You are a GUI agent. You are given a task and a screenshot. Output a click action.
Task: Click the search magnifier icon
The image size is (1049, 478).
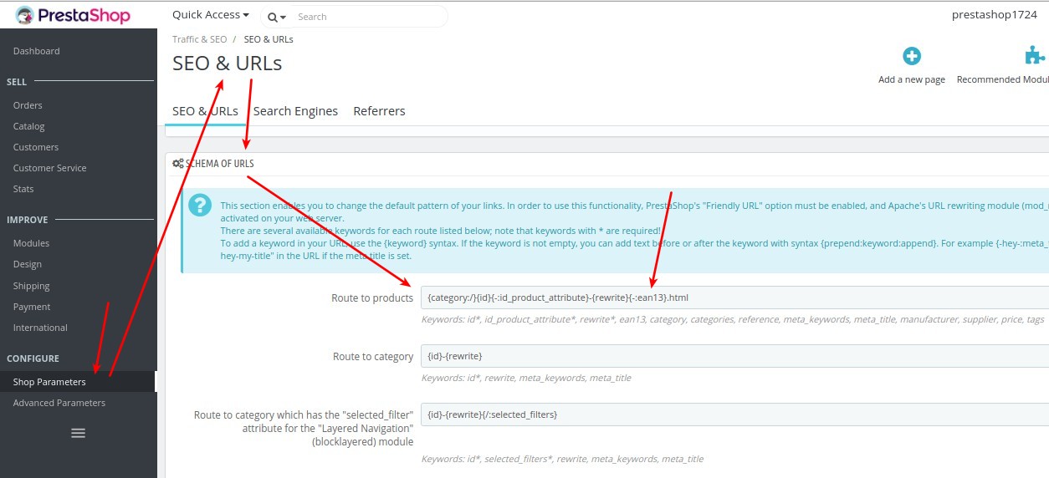pyautogui.click(x=273, y=17)
